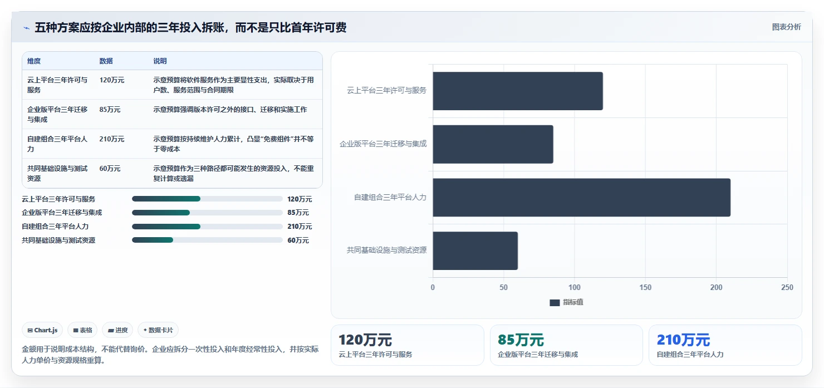Click table row name 企业版平台三年迁移与集成
824x388 pixels.
(x=57, y=115)
